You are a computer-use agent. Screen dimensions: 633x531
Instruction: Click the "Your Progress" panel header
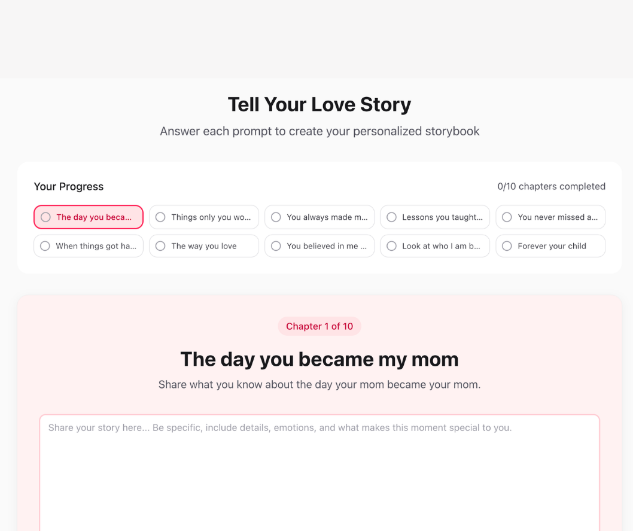tap(68, 186)
